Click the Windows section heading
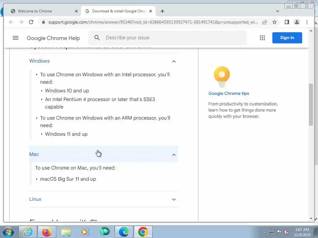This screenshot has height=238, width=318. pyautogui.click(x=39, y=61)
